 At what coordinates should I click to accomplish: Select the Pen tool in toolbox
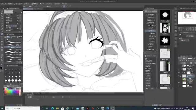pyautogui.click(x=2, y=29)
